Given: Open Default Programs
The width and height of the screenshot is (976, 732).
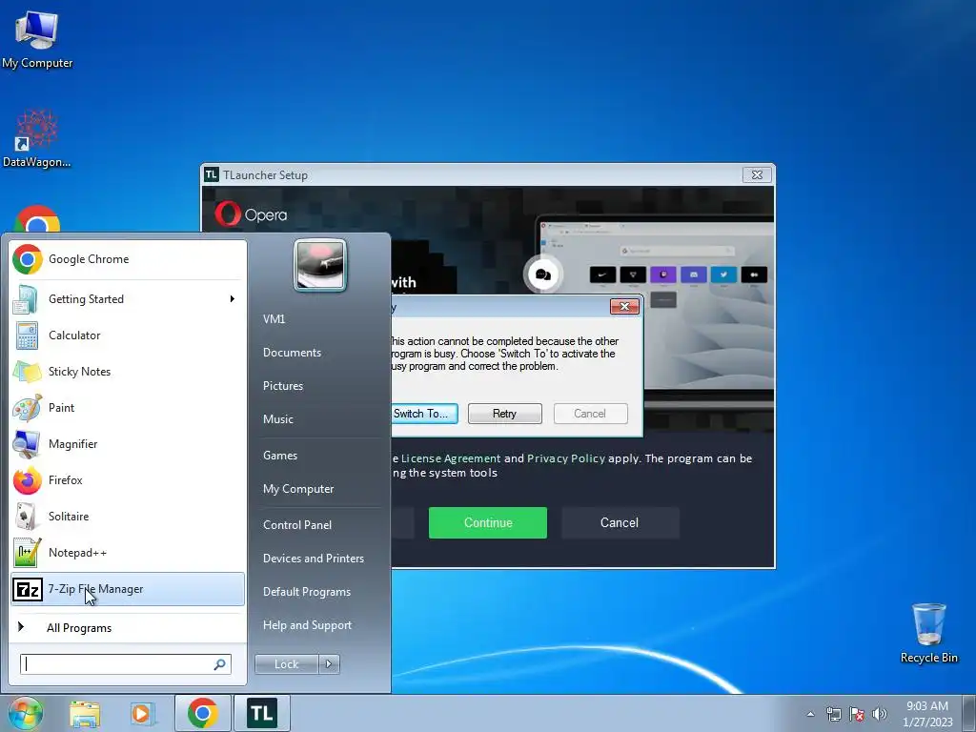Looking at the screenshot, I should [306, 591].
